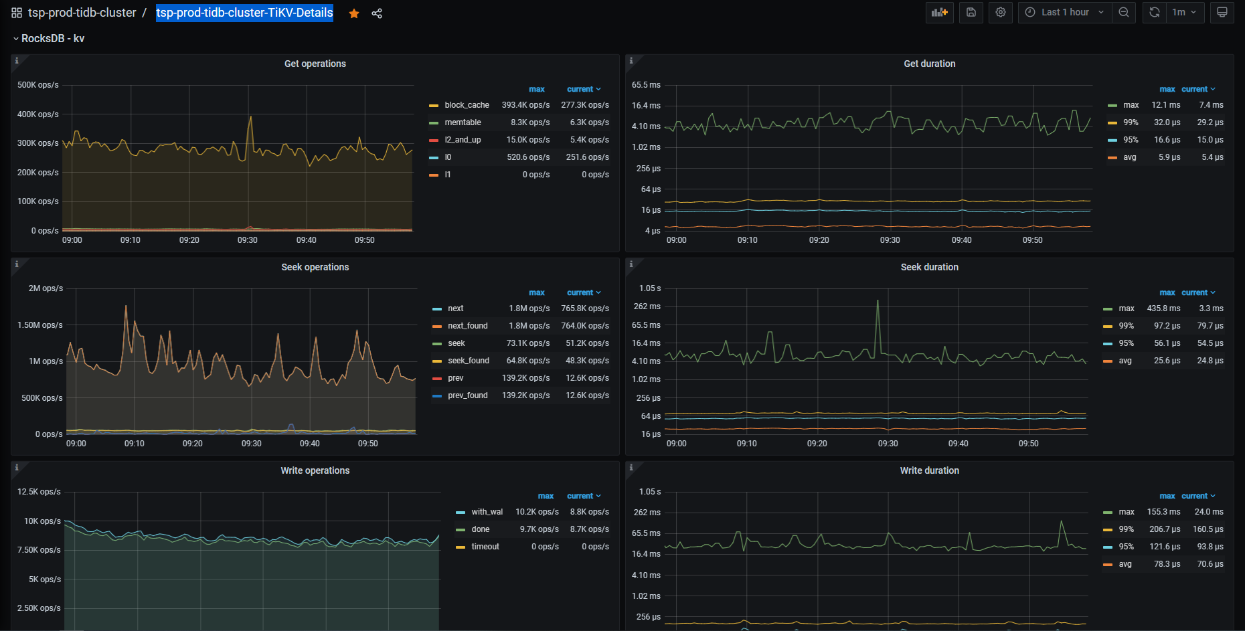This screenshot has height=631, width=1245.
Task: Open the dashboards grid icon
Action: (x=17, y=13)
